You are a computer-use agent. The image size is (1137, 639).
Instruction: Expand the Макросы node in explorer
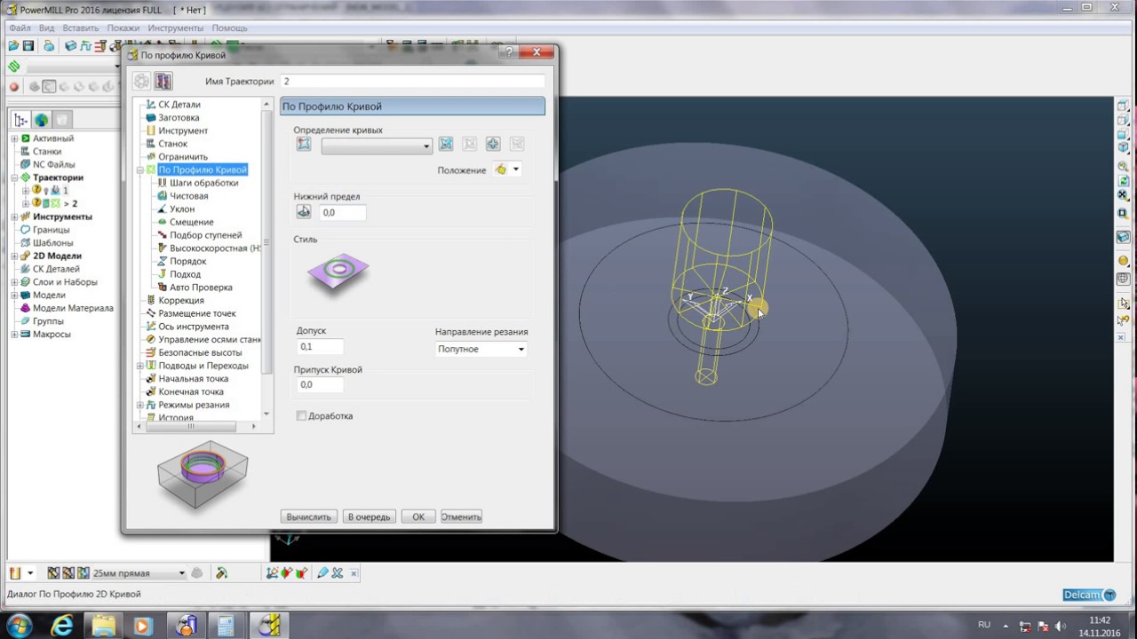[x=14, y=335]
